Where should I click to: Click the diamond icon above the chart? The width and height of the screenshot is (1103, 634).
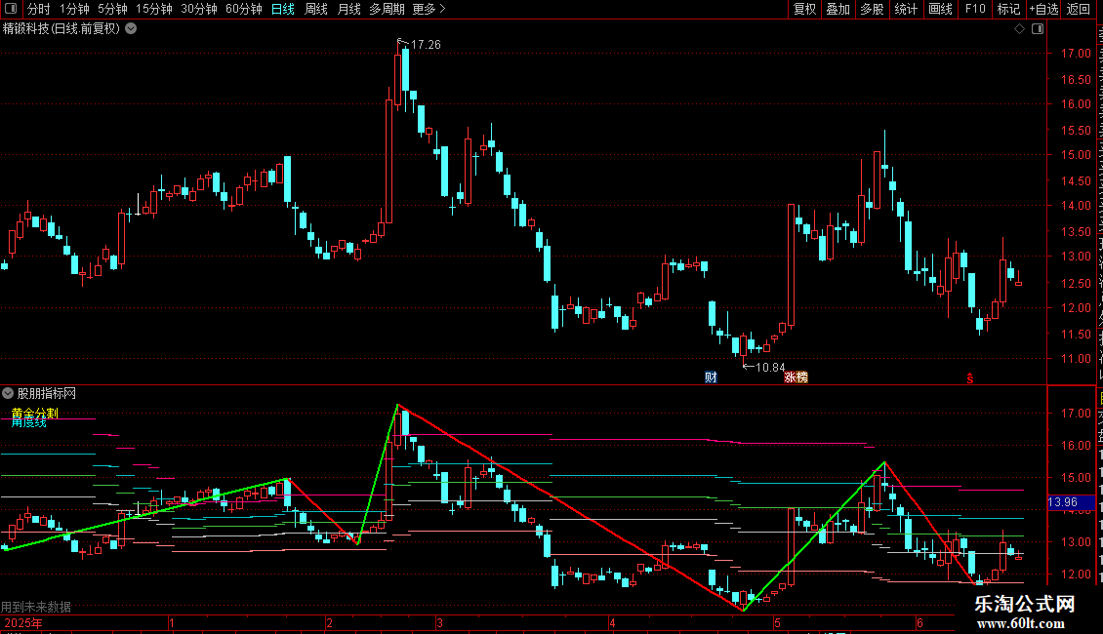1019,29
